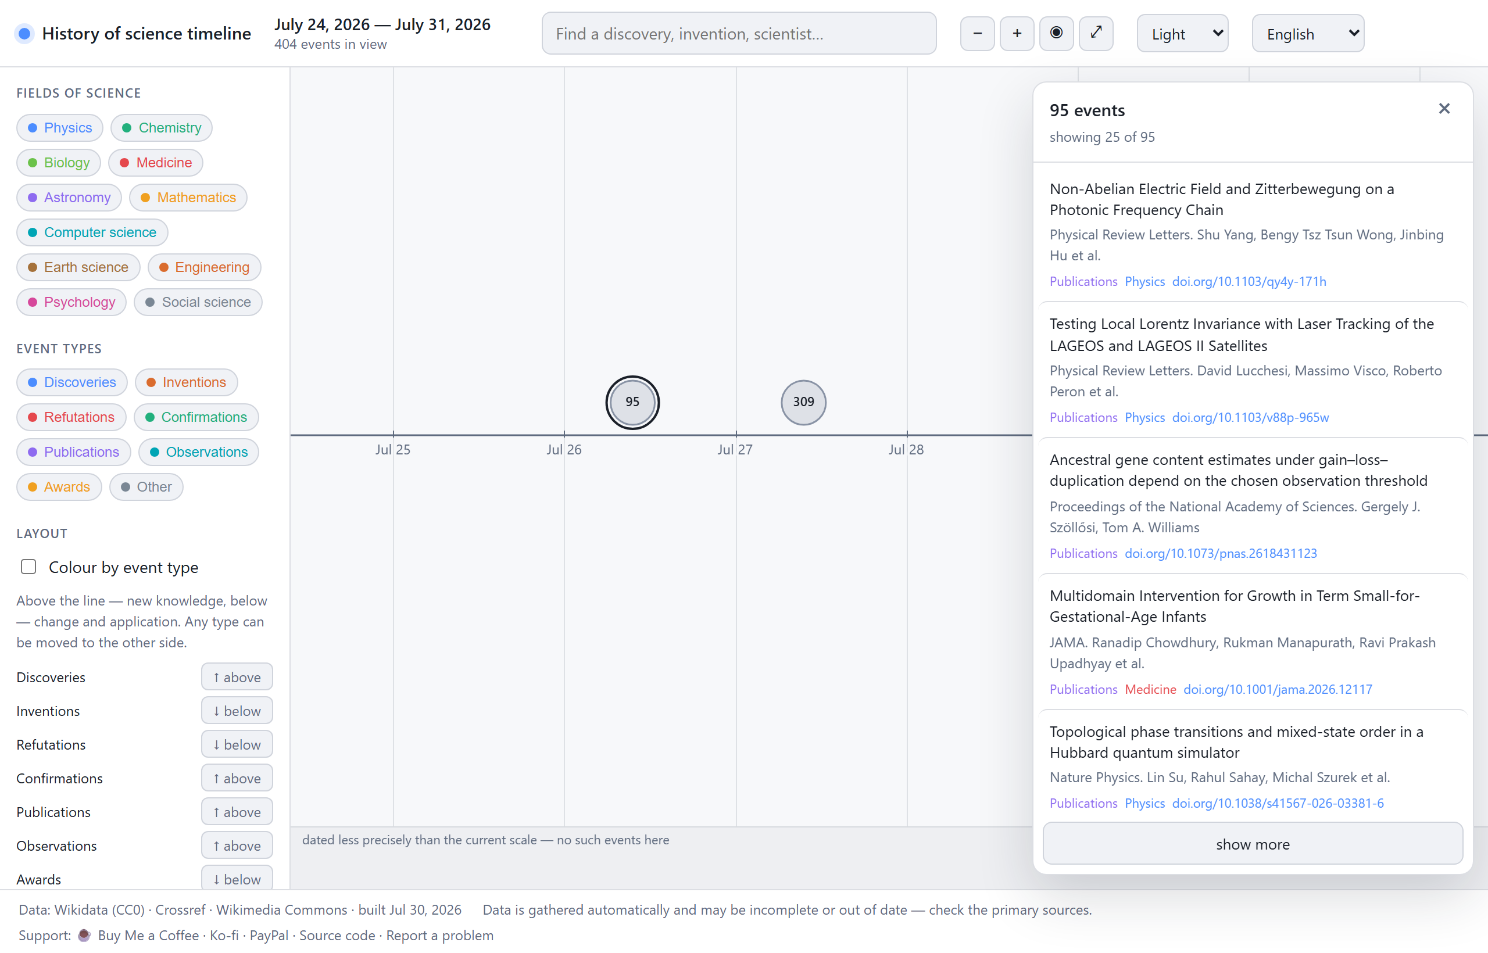Image resolution: width=1488 pixels, height=953 pixels.
Task: Fit timeline using the diagonal arrows icon
Action: 1096,34
